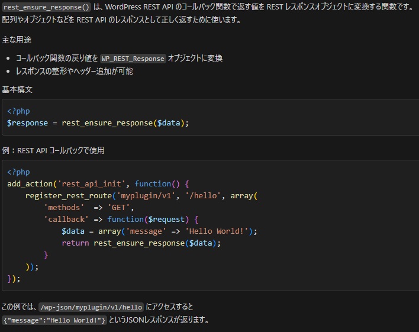Click the return rest_ensure_response($data); line

click(x=141, y=243)
